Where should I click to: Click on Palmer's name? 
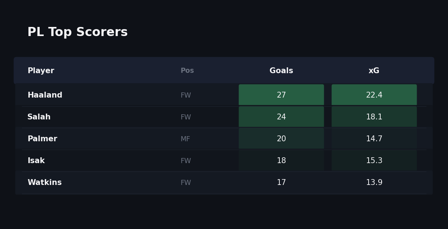[x=42, y=139]
